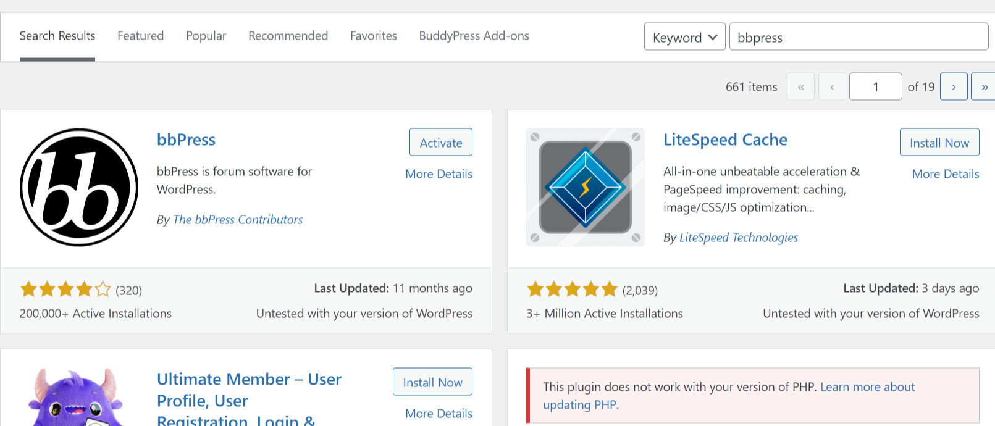Click the current page number field
Image resolution: width=995 pixels, height=426 pixels.
[x=875, y=86]
